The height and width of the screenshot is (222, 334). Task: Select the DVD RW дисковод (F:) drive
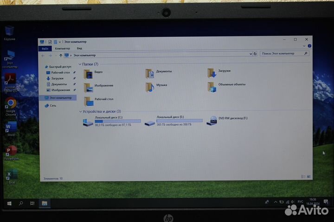click(227, 121)
